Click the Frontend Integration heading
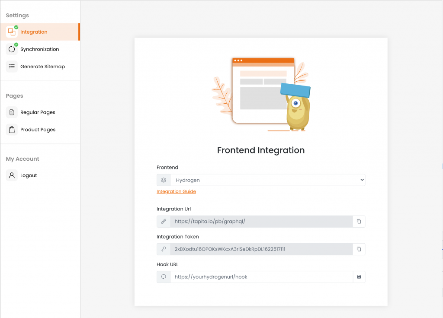This screenshot has width=443, height=318. coord(261,150)
